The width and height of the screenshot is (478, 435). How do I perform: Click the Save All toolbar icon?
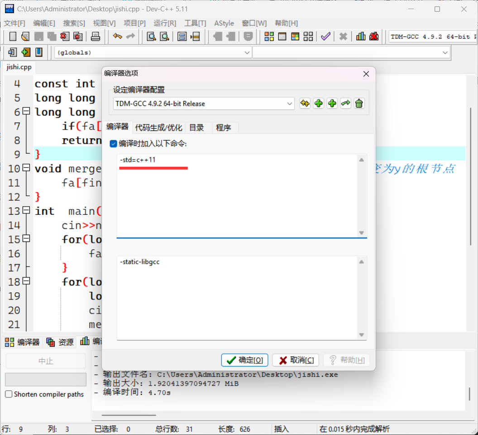click(x=52, y=37)
